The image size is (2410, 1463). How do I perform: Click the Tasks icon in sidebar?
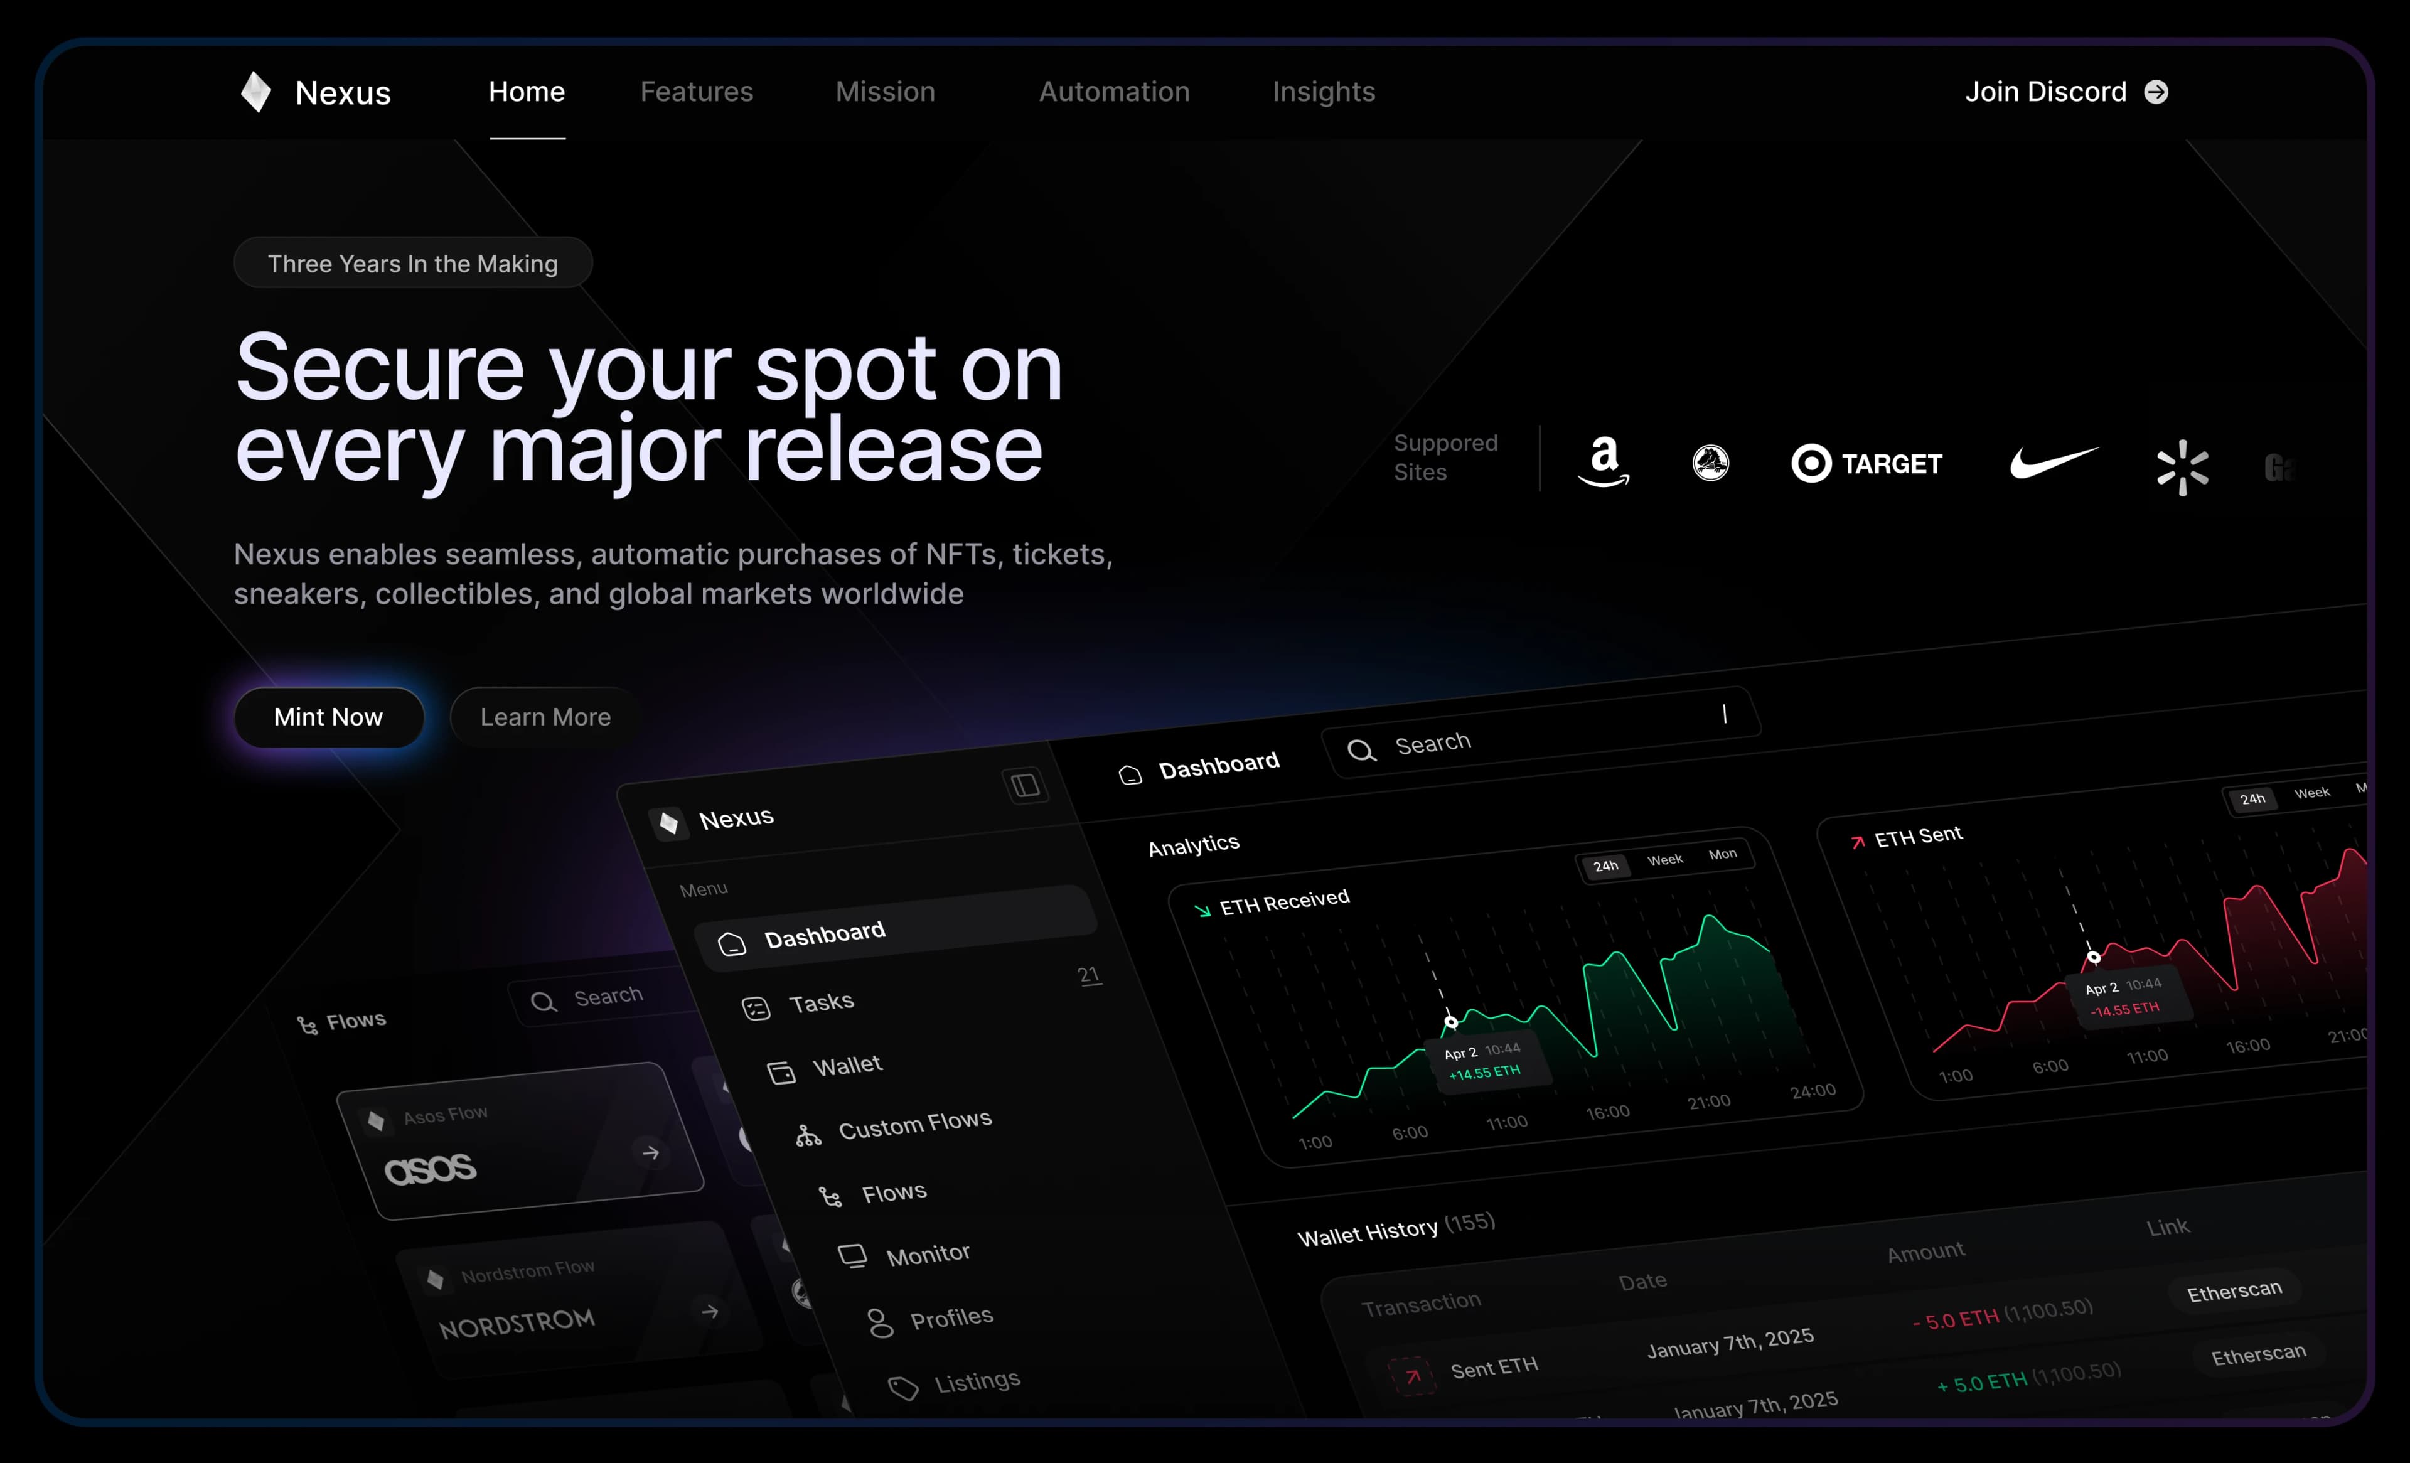tap(756, 1008)
